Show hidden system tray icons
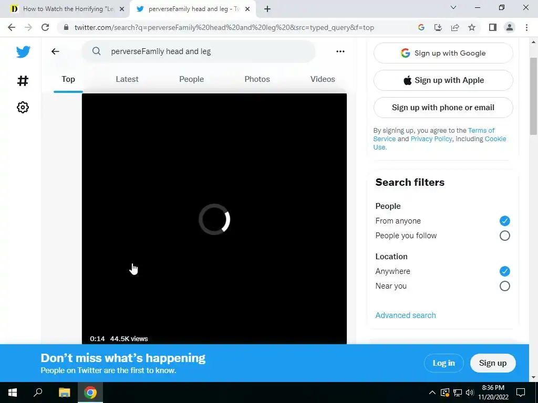538x403 pixels. (432, 393)
